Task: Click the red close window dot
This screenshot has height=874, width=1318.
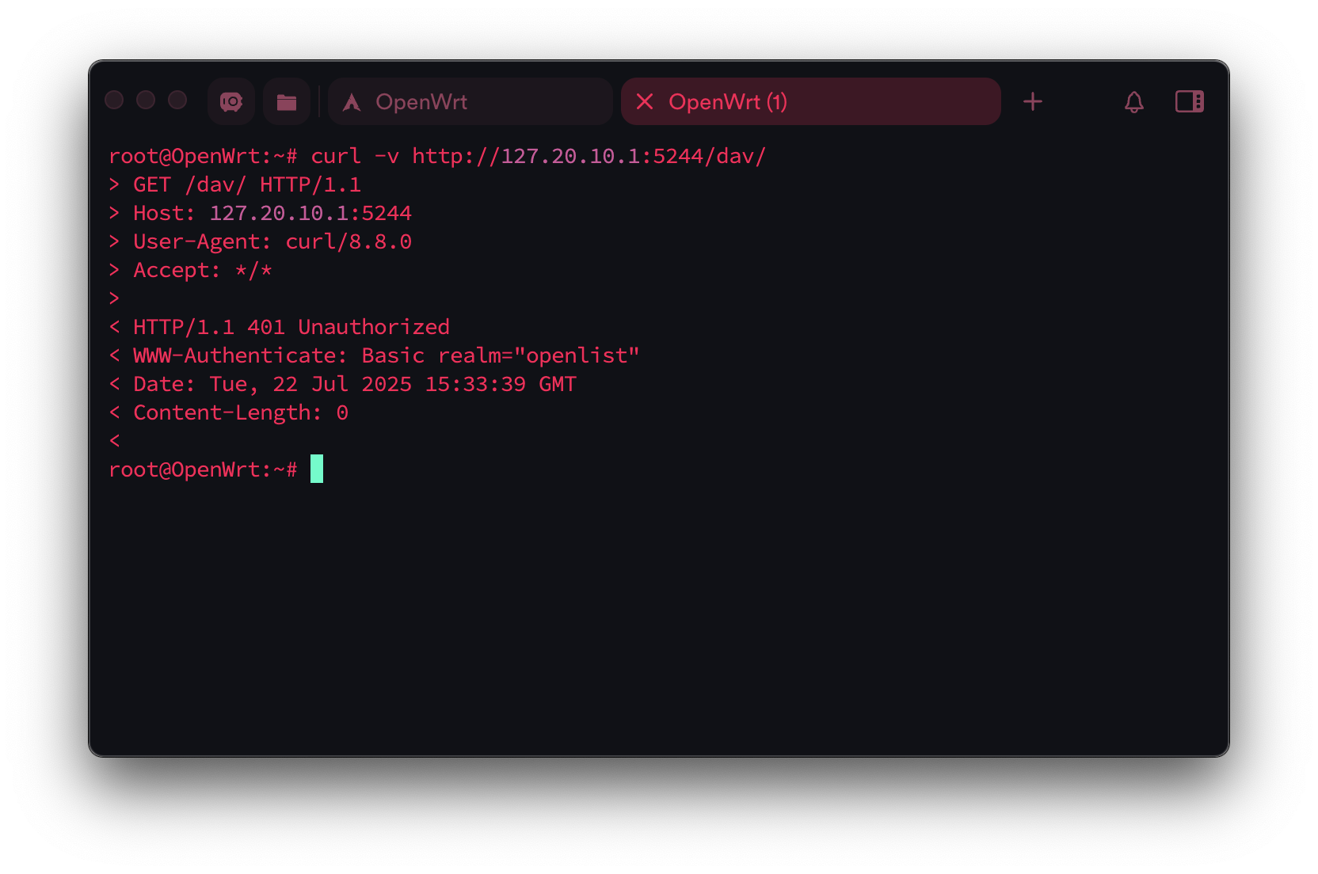Action: [x=114, y=100]
